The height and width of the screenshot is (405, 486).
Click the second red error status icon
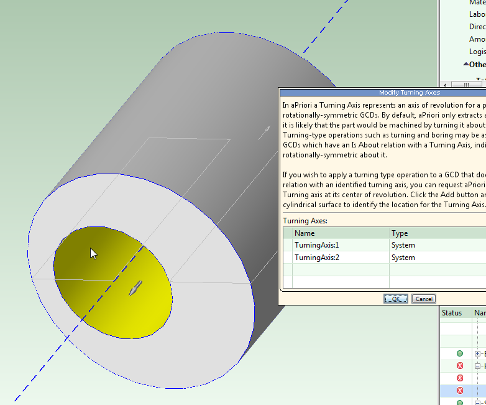pyautogui.click(x=460, y=378)
